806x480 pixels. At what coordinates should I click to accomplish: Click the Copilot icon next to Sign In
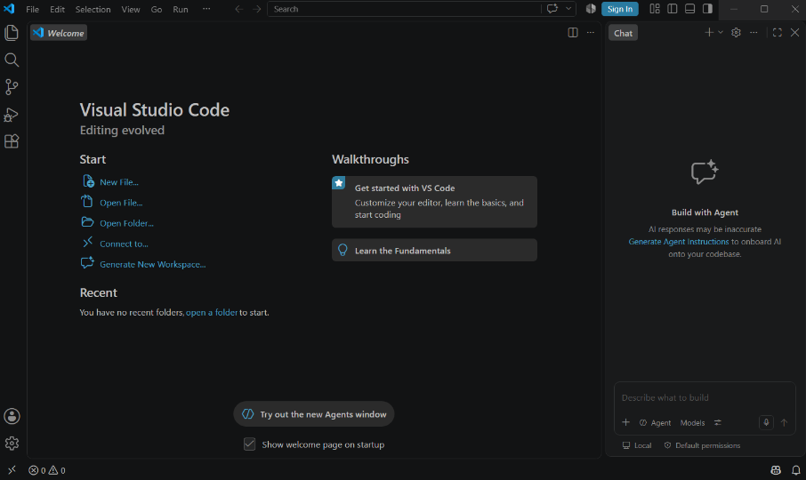pos(591,9)
